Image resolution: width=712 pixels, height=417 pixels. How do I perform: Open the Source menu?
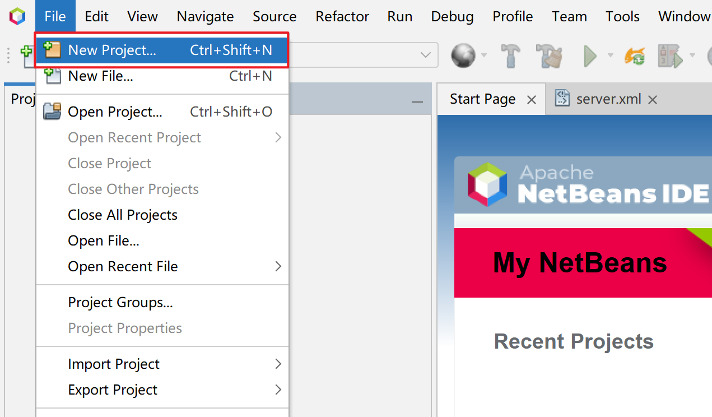point(274,16)
